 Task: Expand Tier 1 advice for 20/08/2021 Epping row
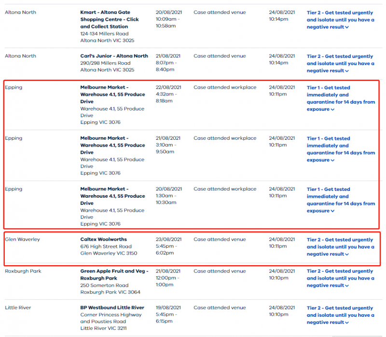[x=341, y=200]
